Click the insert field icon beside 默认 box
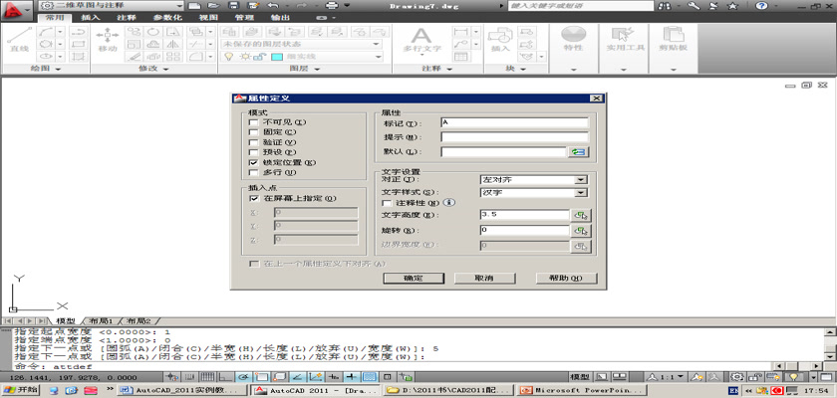The width and height of the screenshot is (837, 398). [x=579, y=152]
